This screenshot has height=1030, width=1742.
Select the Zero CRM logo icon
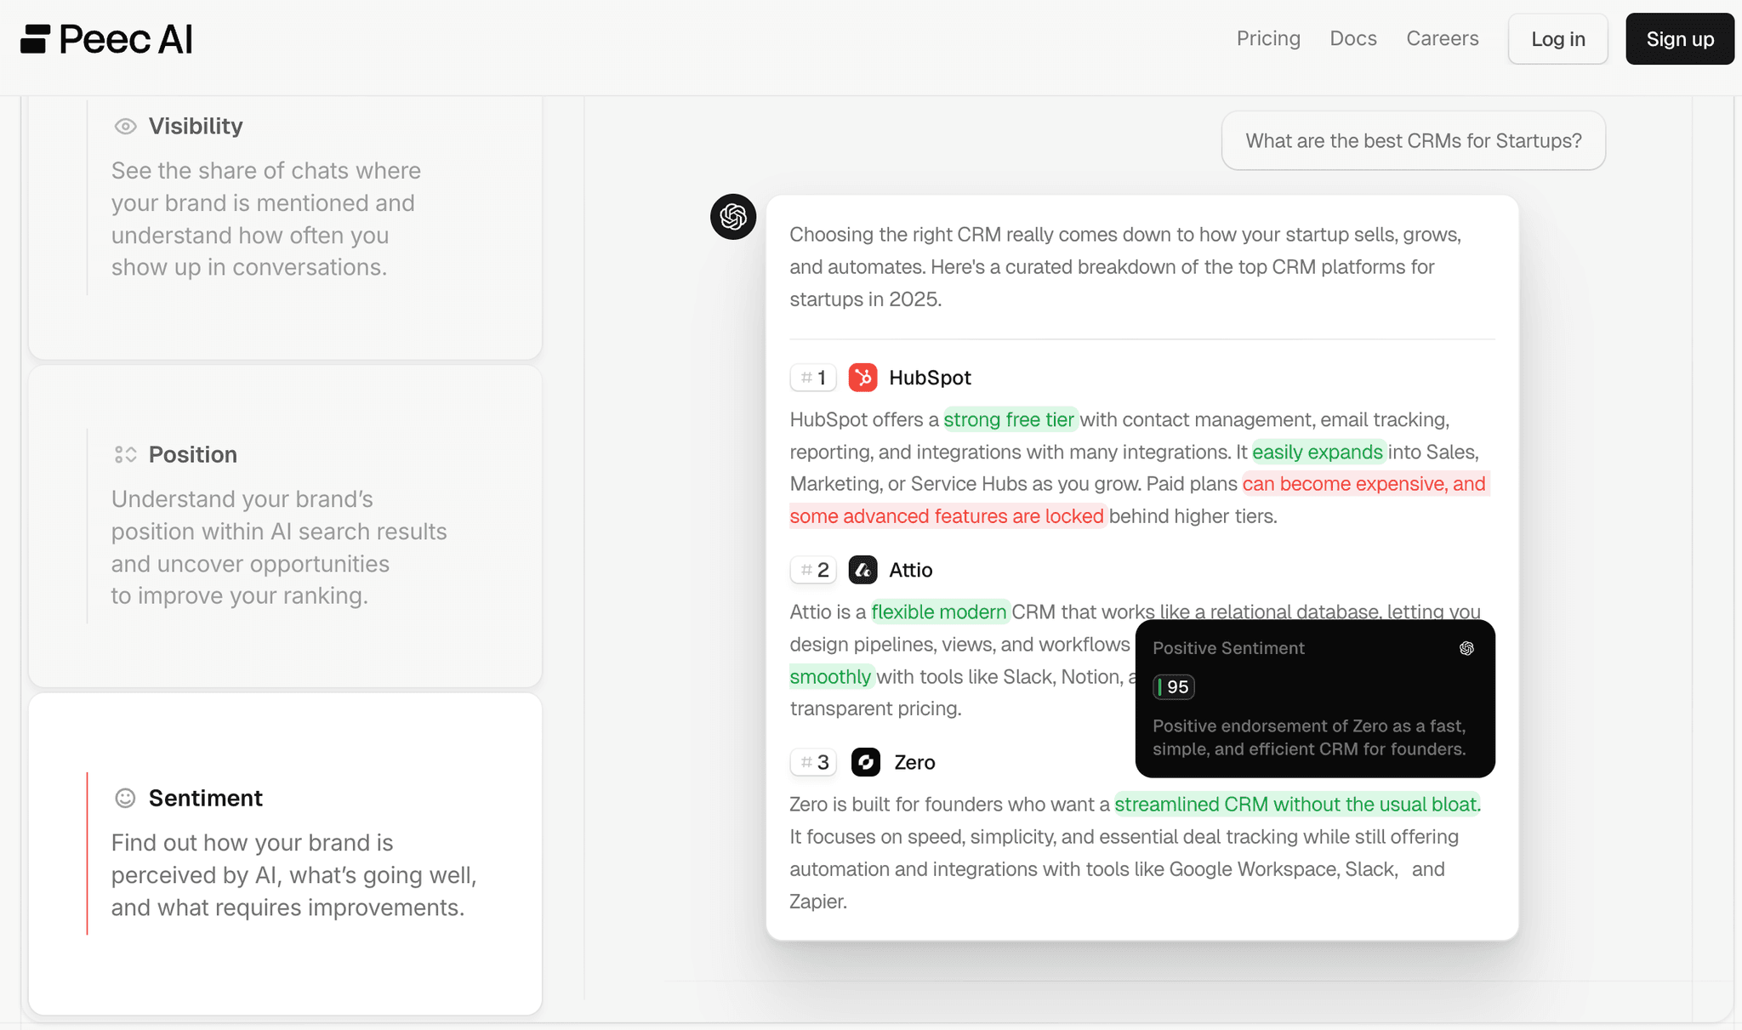(x=866, y=762)
